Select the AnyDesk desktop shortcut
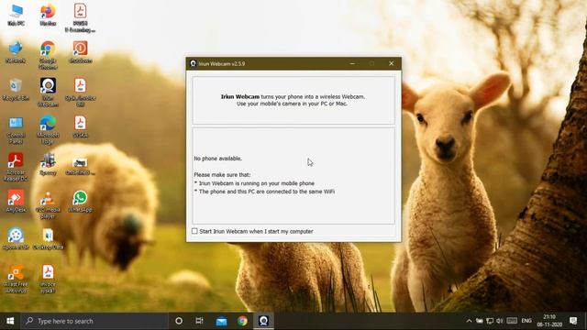The width and height of the screenshot is (587, 330). point(16,202)
